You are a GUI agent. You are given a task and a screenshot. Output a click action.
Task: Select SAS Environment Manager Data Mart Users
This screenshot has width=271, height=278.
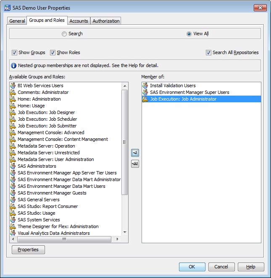click(x=61, y=186)
